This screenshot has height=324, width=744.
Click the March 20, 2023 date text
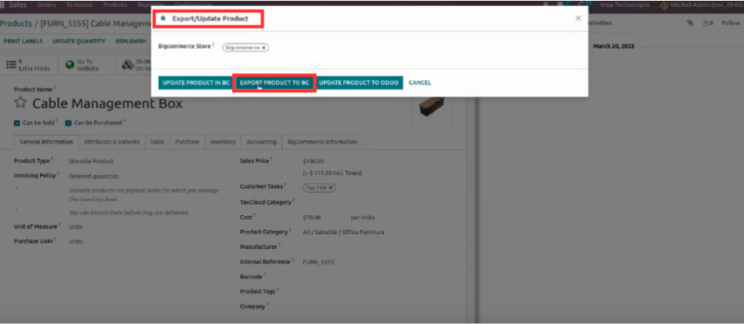614,46
